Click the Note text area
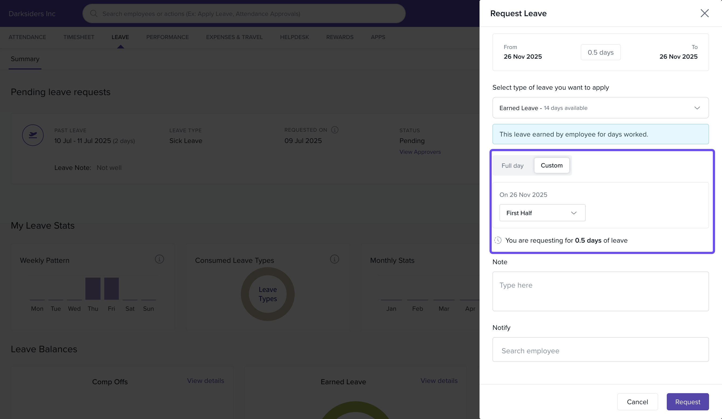 pos(600,291)
